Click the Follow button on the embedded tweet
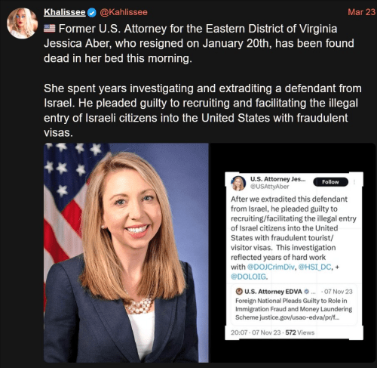Viewport: 377px width, 368px height. point(330,182)
